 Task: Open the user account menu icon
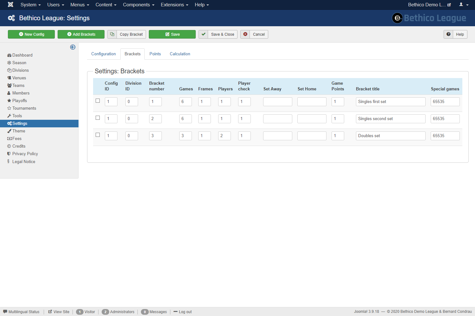[464, 5]
